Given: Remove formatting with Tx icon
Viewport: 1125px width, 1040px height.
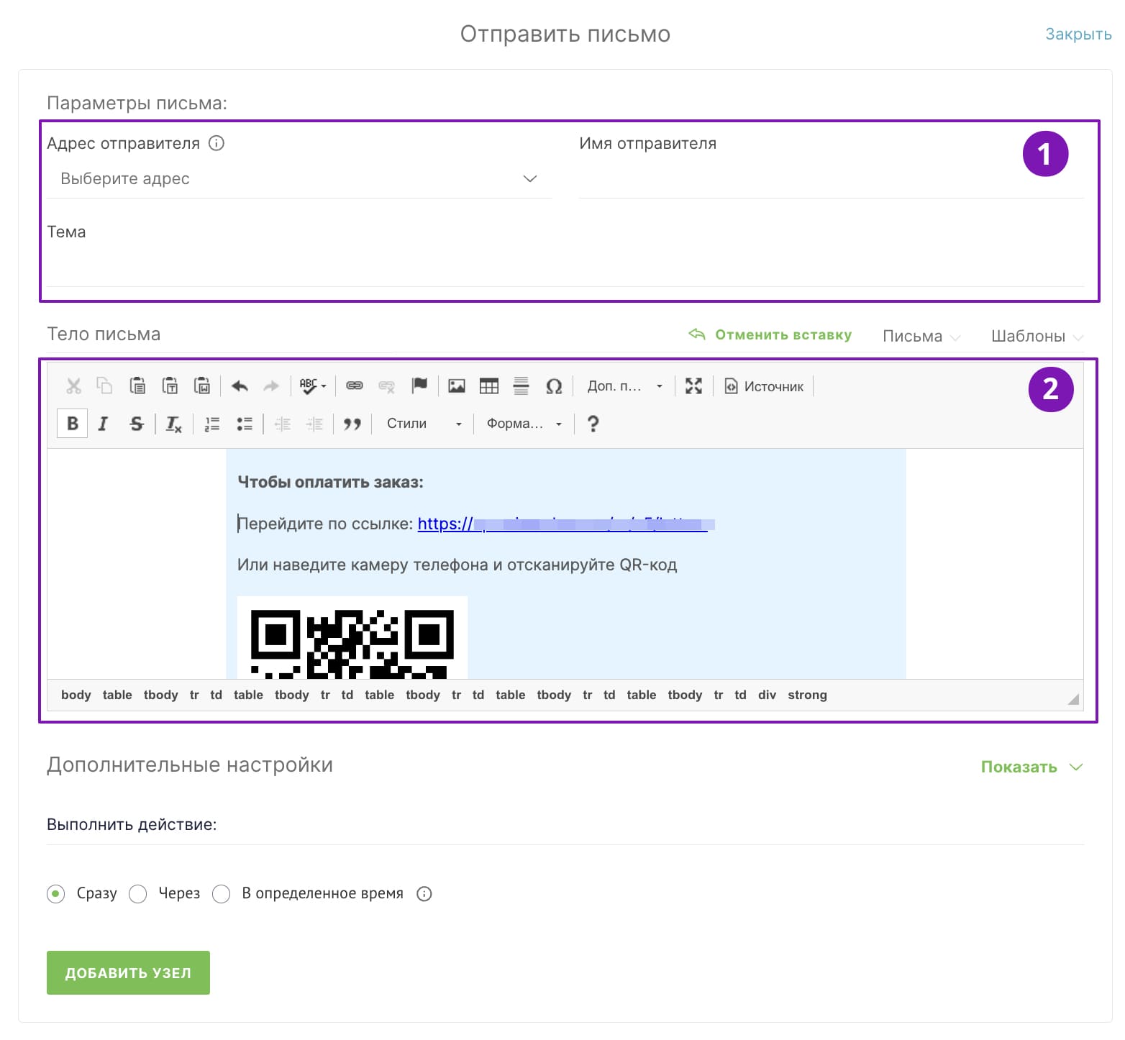Looking at the screenshot, I should click(173, 424).
